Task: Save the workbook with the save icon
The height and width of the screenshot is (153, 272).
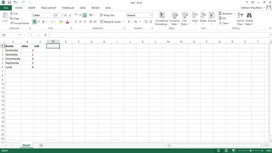Action: pos(9,3)
